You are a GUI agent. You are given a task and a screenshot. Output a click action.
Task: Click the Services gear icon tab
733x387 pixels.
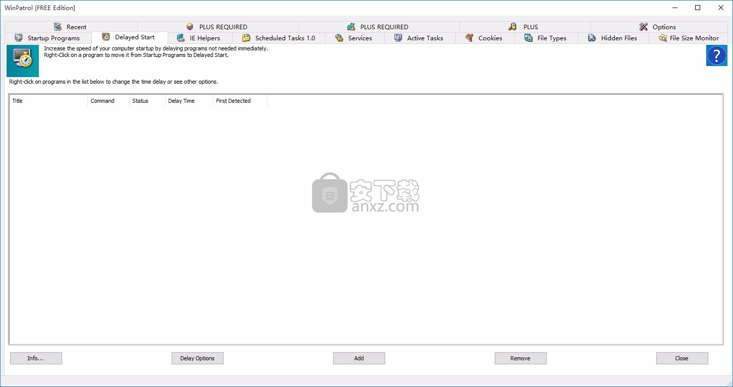point(339,38)
